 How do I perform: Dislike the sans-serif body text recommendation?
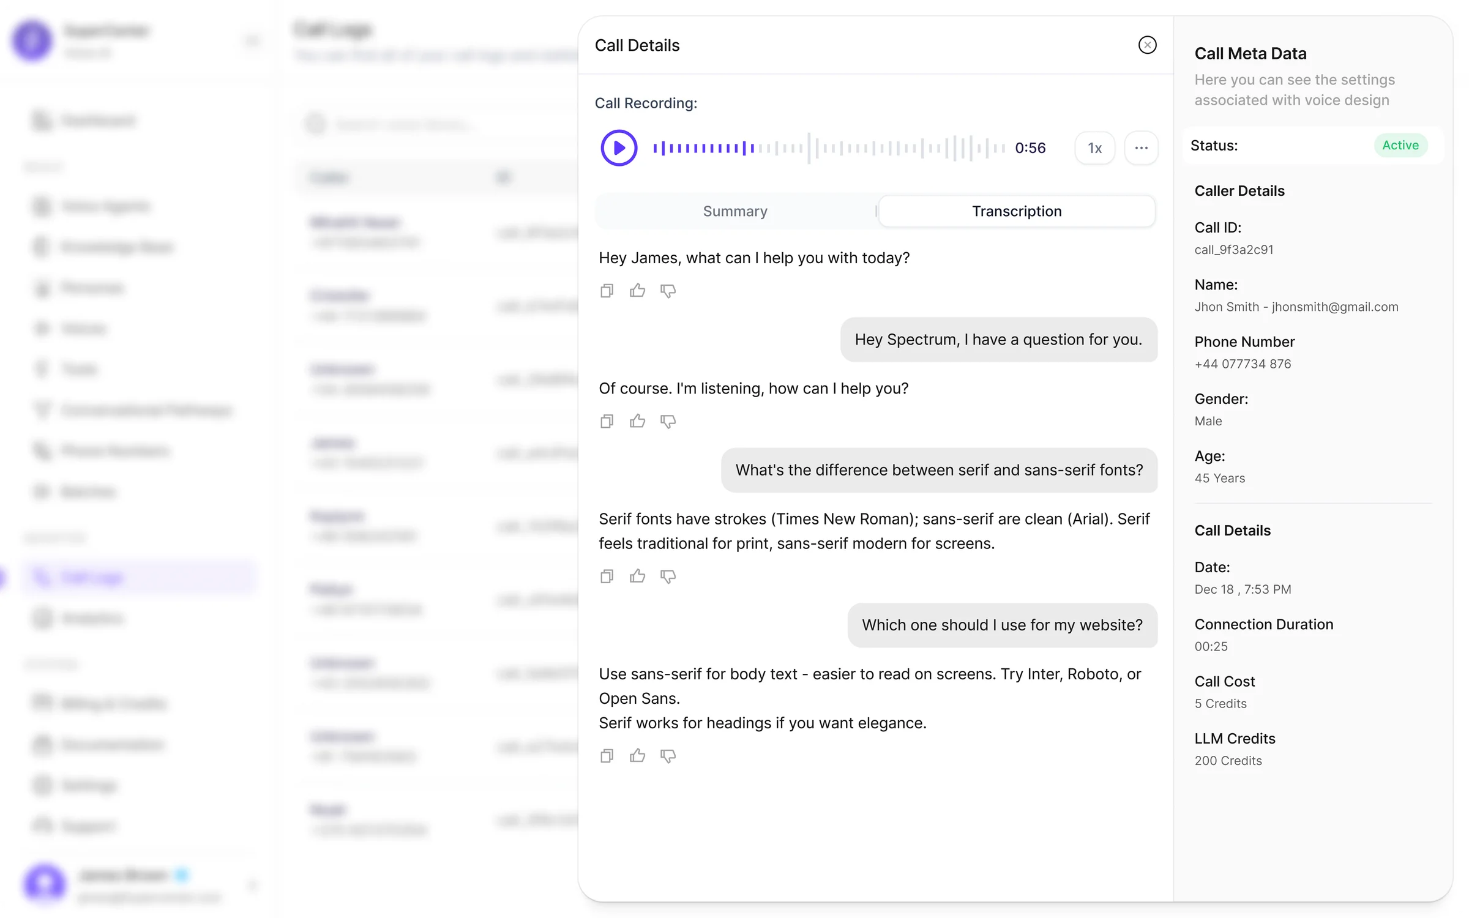point(668,756)
